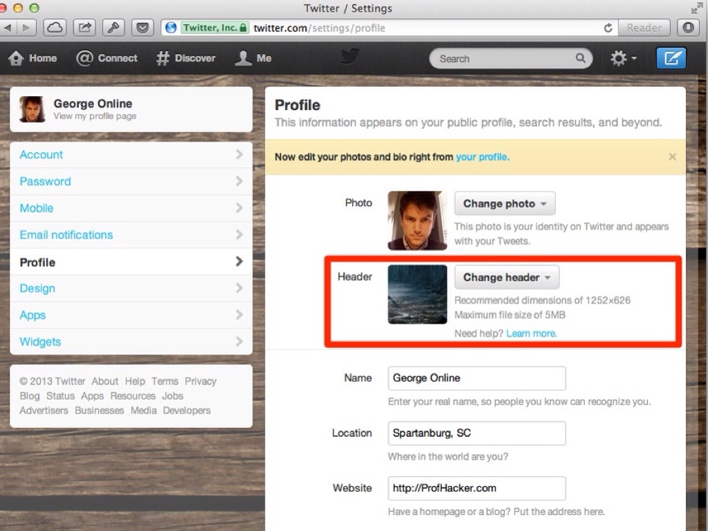Go to Home via house icon
The image size is (708, 531).
(x=16, y=59)
